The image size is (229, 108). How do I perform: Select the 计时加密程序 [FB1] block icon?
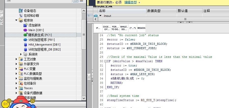(25, 40)
